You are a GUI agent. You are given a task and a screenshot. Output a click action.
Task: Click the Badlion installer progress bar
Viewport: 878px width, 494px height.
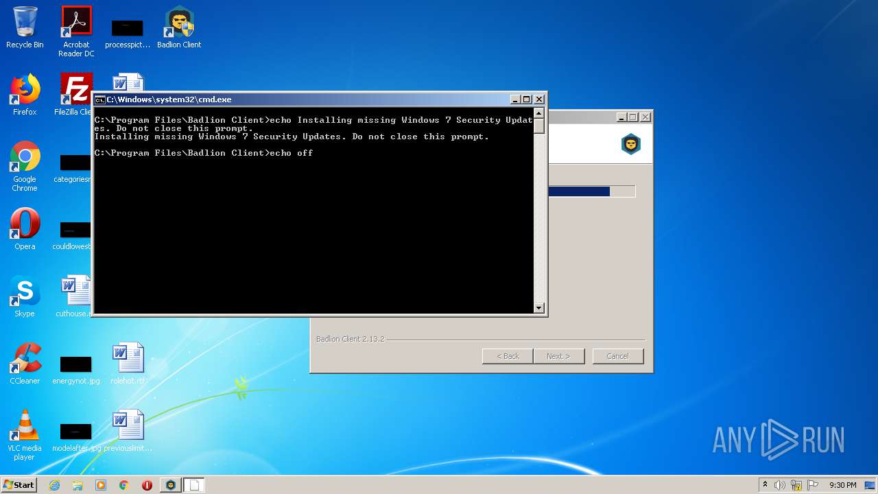591,191
